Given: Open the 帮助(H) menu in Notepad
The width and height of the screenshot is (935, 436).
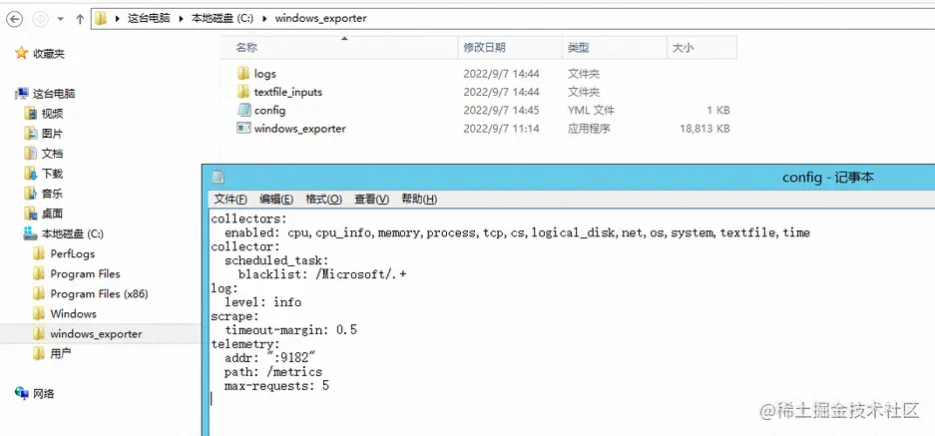Looking at the screenshot, I should click(419, 200).
